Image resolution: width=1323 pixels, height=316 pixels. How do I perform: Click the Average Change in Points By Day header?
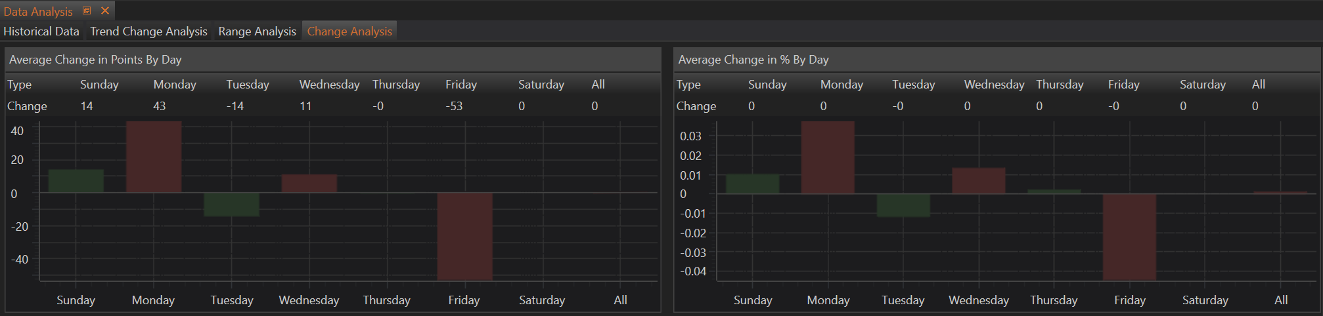[95, 60]
